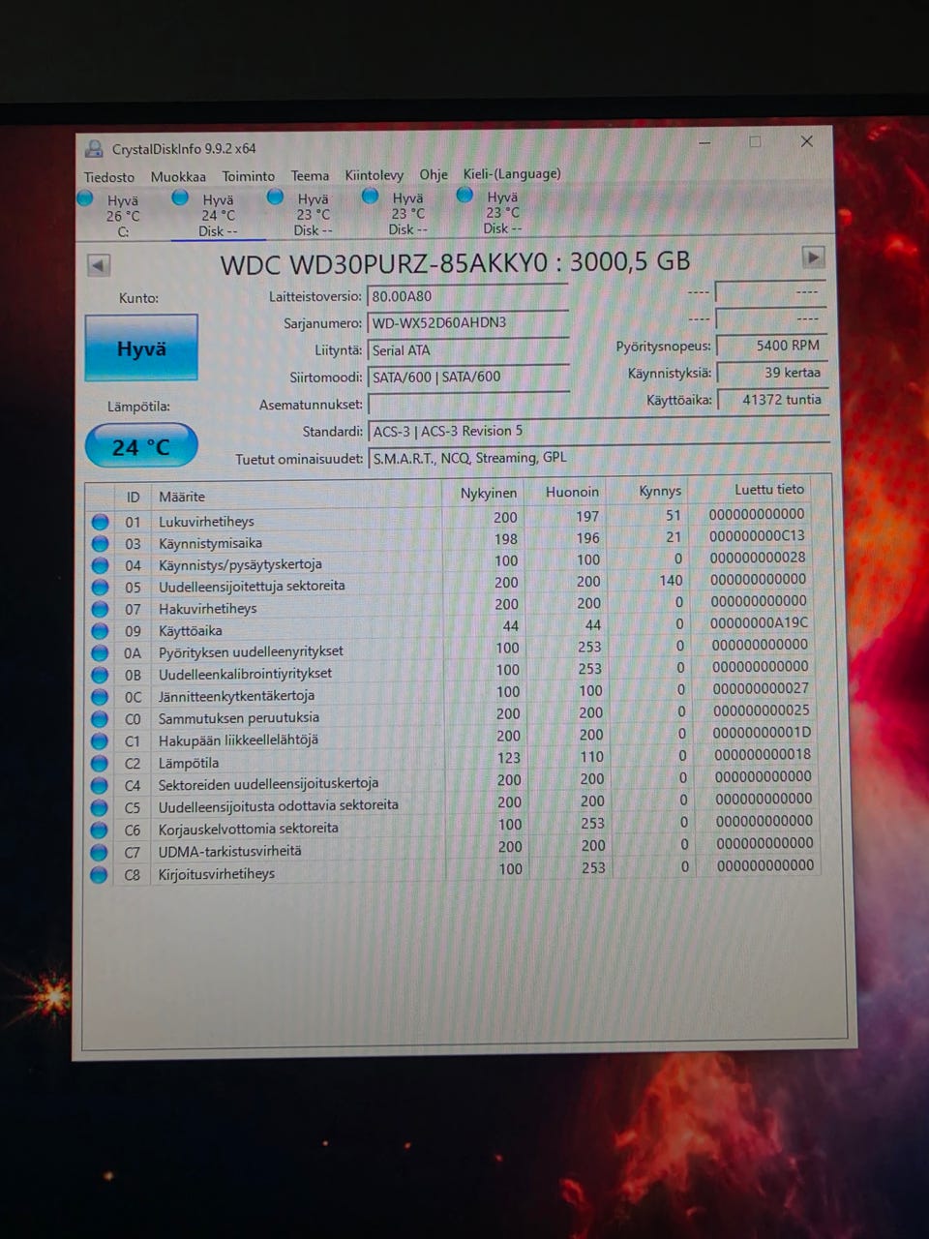Image resolution: width=929 pixels, height=1239 pixels.
Task: Click status dot for UDMA-tarkistusvirheitä
Action: [100, 853]
